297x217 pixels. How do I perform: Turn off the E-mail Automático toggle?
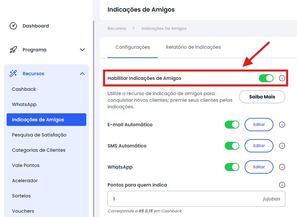point(232,125)
